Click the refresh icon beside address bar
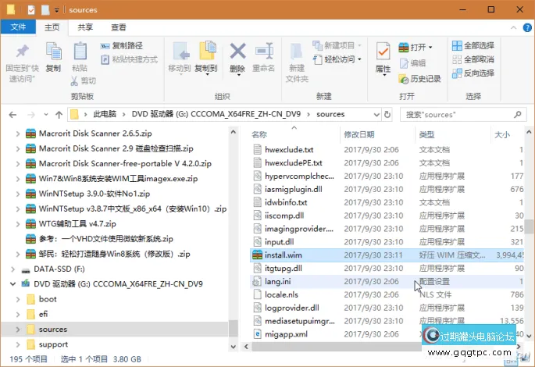The height and width of the screenshot is (367, 535). (x=387, y=114)
